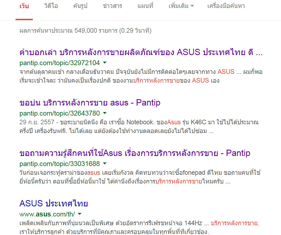
Task: Expand arrow next to pantip.com/topic/32972104
Action: click(x=105, y=62)
